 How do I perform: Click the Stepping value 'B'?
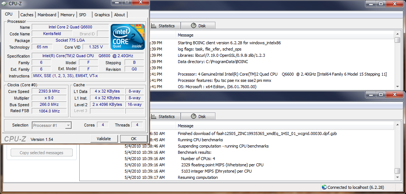pos(134,62)
